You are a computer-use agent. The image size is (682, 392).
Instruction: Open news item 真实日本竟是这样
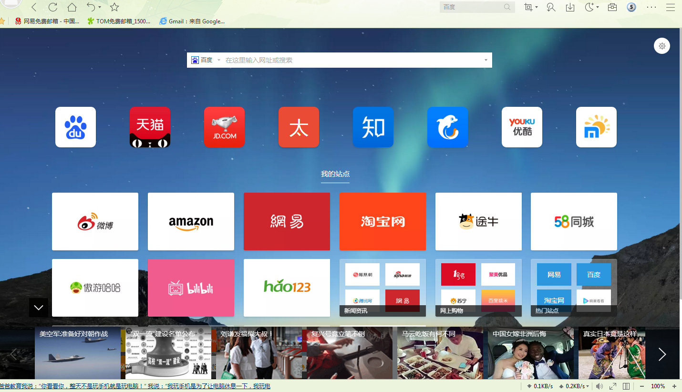click(612, 353)
